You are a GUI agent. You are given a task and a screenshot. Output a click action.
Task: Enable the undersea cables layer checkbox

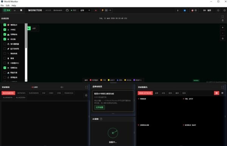pos(5,54)
